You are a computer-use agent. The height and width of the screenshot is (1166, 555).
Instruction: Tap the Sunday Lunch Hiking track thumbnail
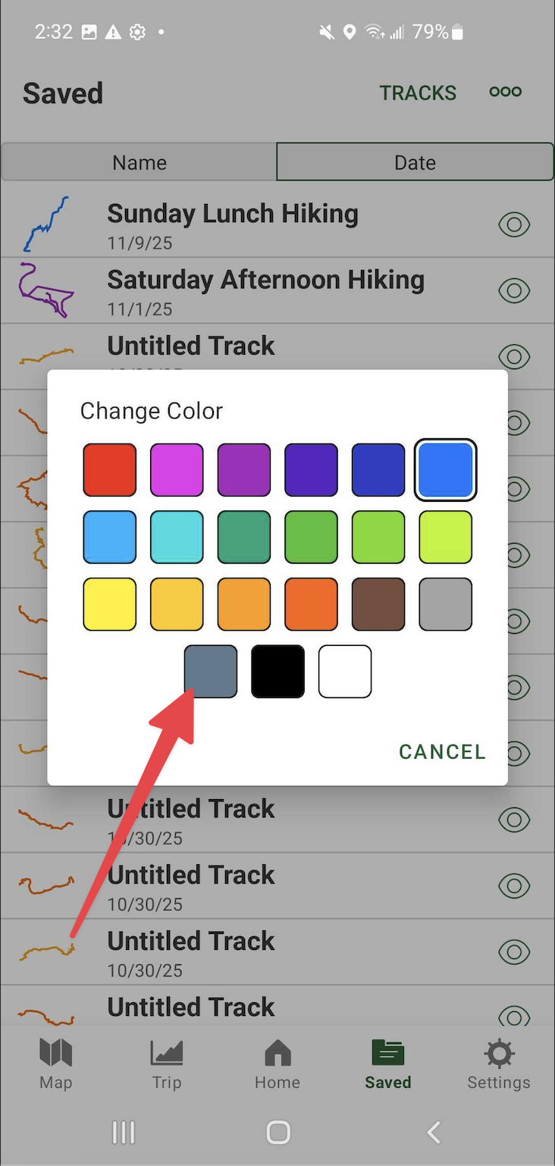coord(45,224)
